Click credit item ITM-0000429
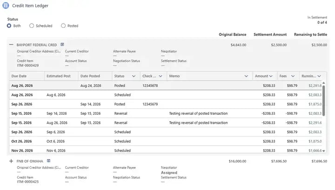Image resolution: width=335 pixels, height=190 pixels. coord(28,66)
